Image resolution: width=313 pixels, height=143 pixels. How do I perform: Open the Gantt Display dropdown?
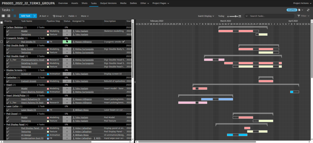pos(206,16)
